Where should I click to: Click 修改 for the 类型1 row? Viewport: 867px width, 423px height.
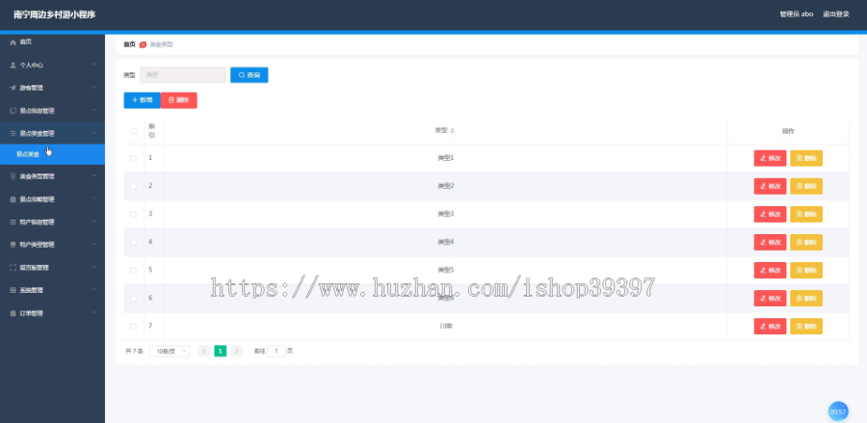(x=771, y=158)
